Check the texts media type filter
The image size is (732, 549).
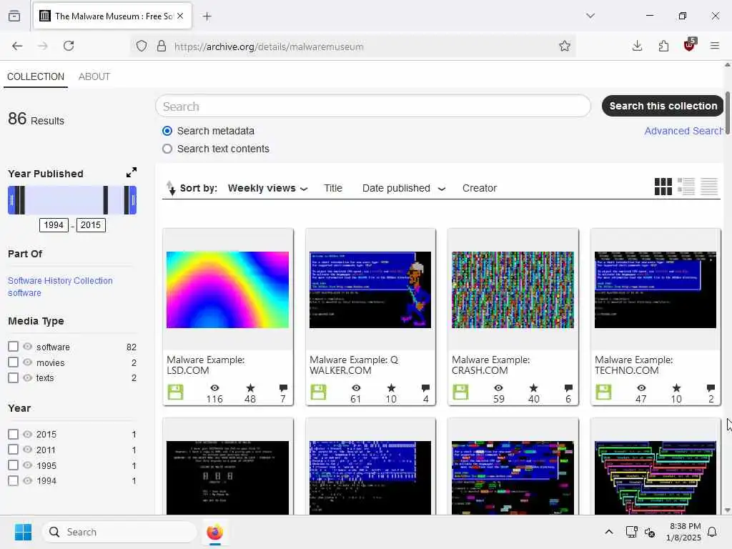[x=13, y=377]
